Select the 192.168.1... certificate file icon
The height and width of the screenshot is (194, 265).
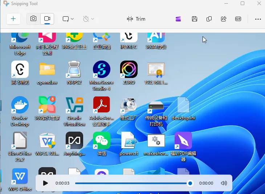(156, 73)
